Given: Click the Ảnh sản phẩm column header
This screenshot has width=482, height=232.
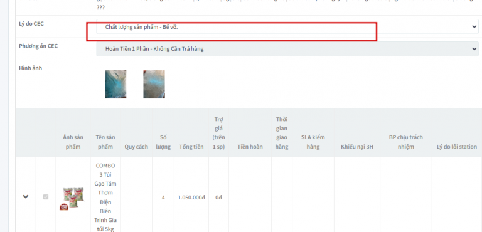Looking at the screenshot, I should coord(73,142).
